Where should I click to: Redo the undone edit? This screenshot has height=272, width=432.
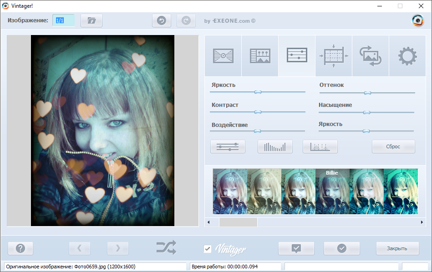point(186,20)
